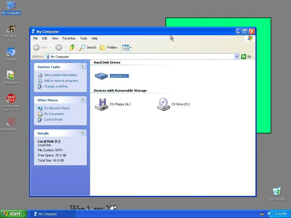The image size is (291, 218).
Task: Select the Embarcadero Dev-C++ desktop shortcut
Action: [11, 102]
